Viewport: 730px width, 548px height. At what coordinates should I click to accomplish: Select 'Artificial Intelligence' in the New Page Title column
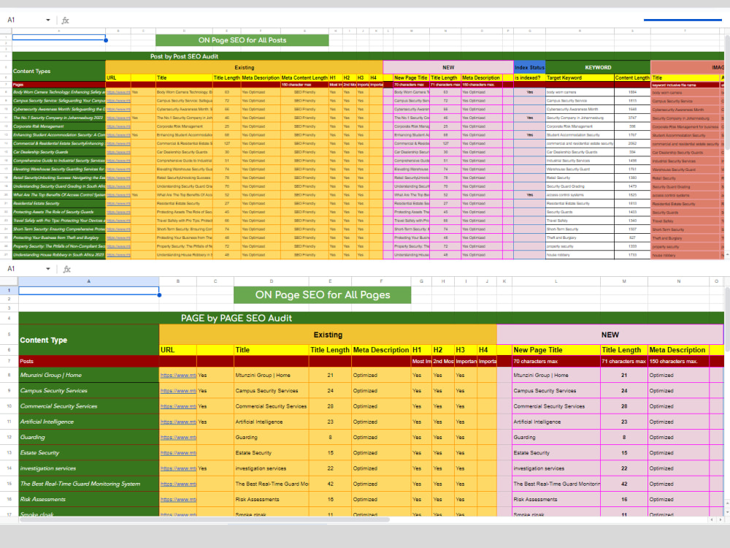[x=556, y=422]
